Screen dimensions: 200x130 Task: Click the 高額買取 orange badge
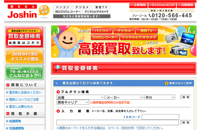point(44,10)
